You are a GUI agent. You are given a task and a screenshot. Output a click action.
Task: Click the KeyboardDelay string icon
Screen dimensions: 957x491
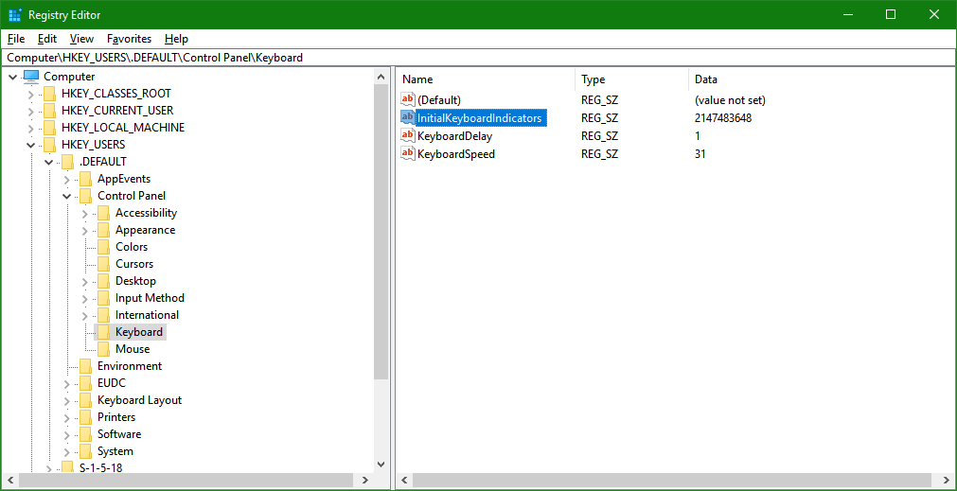tap(408, 135)
